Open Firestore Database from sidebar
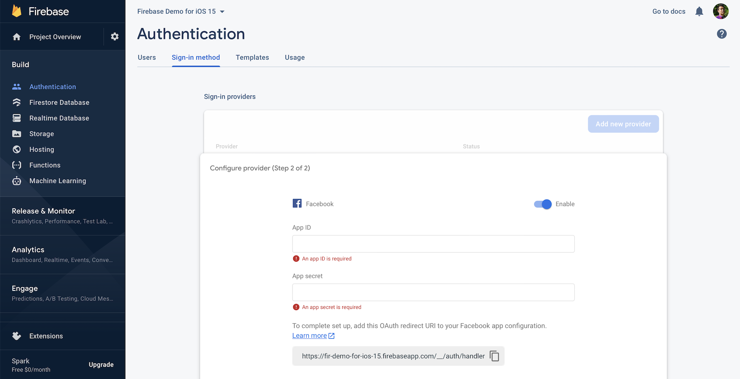The height and width of the screenshot is (379, 740). click(59, 102)
